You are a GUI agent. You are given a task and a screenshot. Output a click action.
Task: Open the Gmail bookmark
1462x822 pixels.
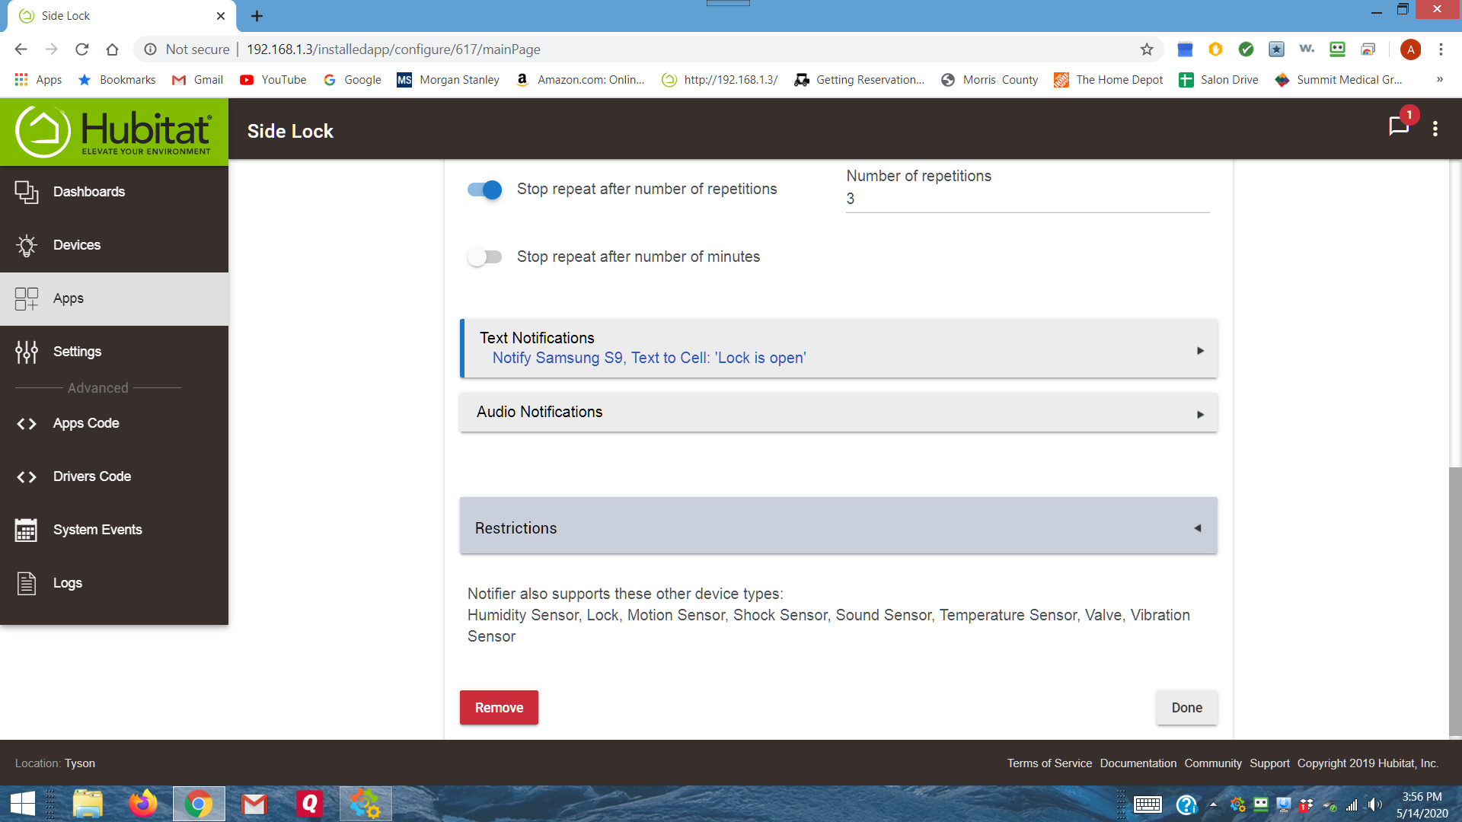point(197,80)
